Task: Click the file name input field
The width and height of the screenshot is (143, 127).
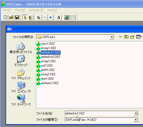Action: pyautogui.click(x=100, y=113)
